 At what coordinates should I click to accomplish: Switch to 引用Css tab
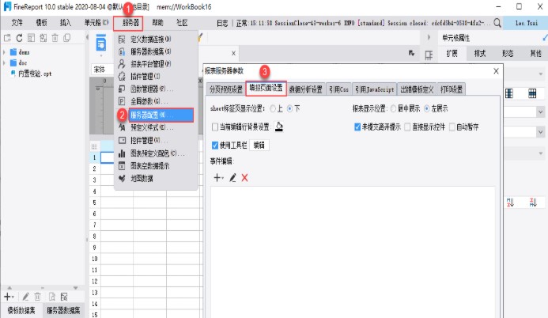[338, 89]
